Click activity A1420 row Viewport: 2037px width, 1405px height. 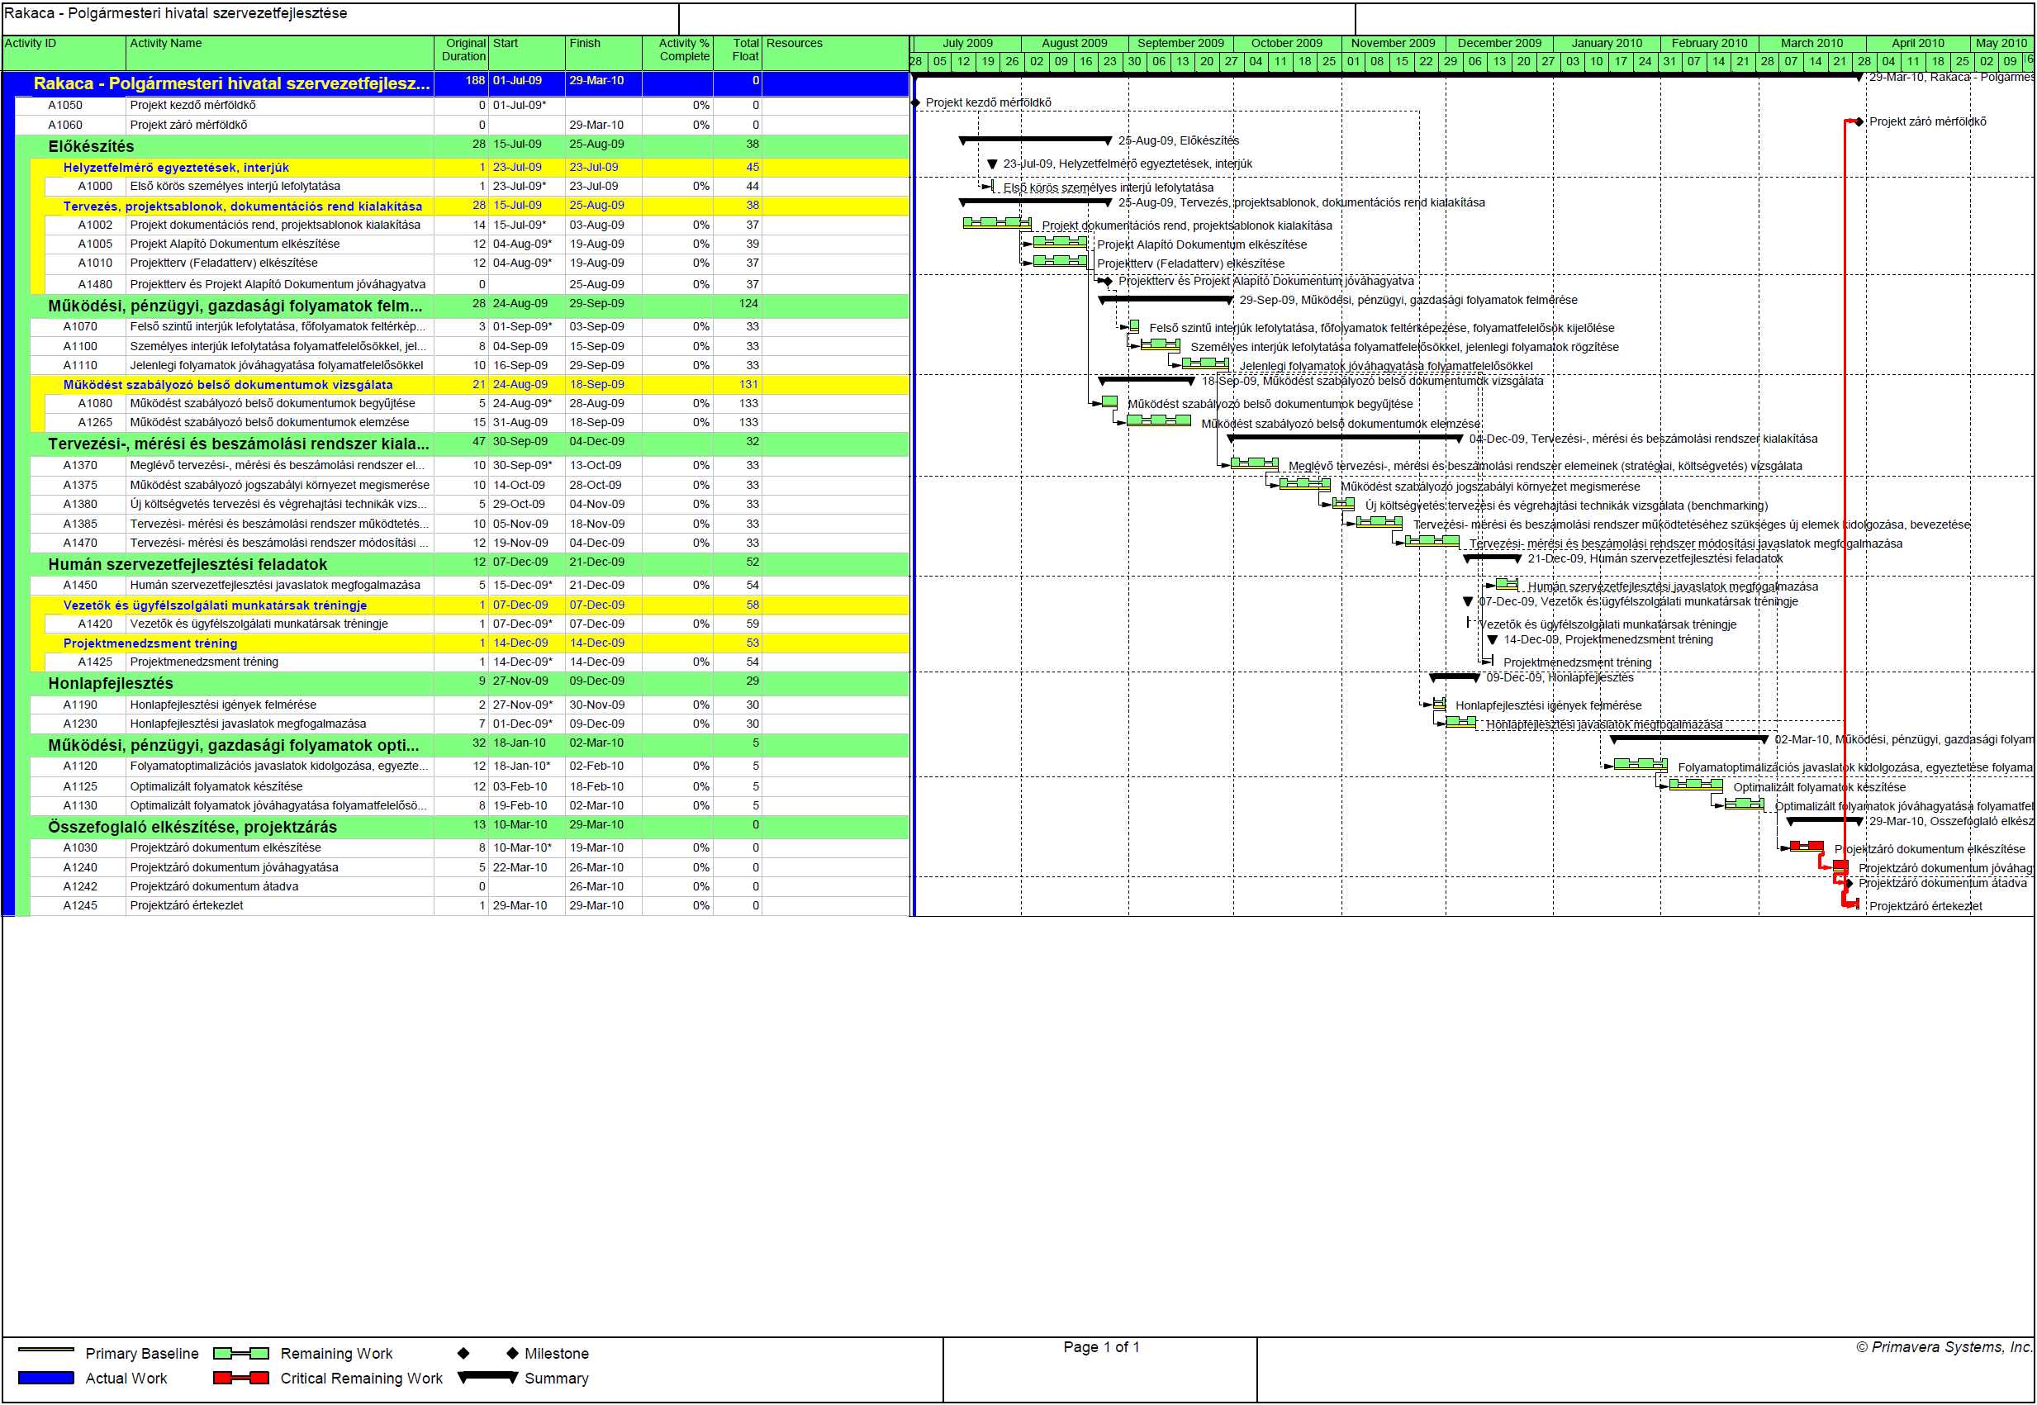coord(478,624)
